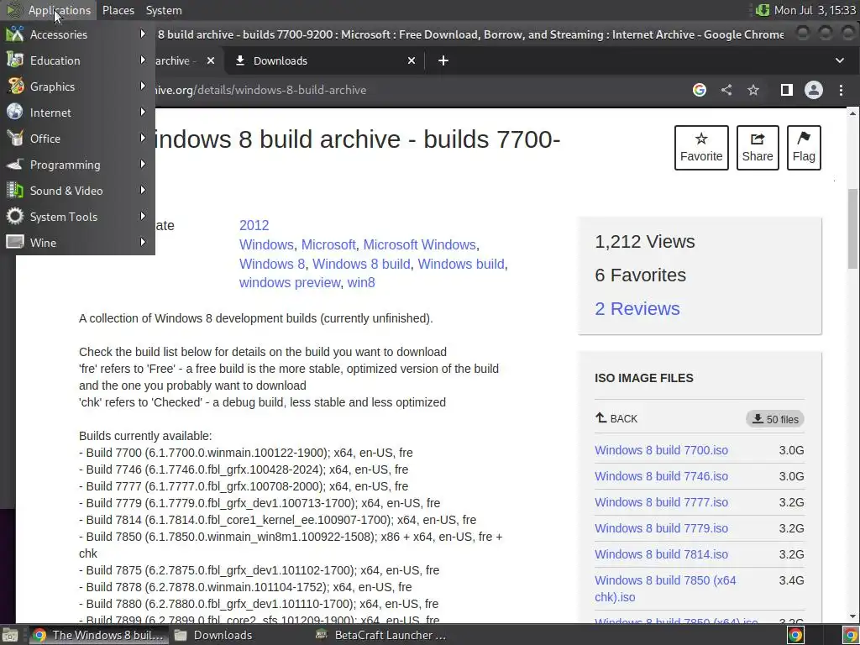Click the Share button on page
Screen dimensions: 860x645
[x=758, y=148]
